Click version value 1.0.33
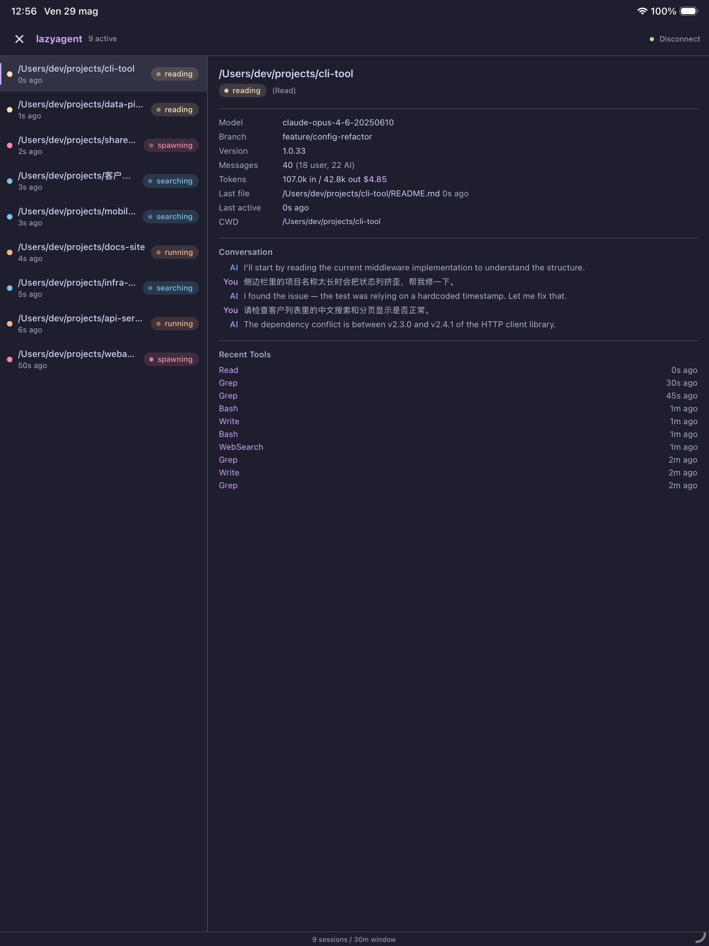 coord(294,151)
